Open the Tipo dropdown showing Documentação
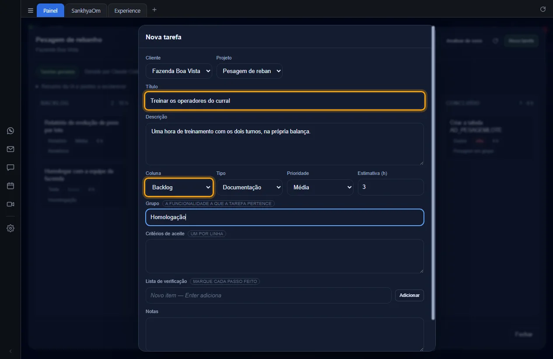 click(x=249, y=187)
